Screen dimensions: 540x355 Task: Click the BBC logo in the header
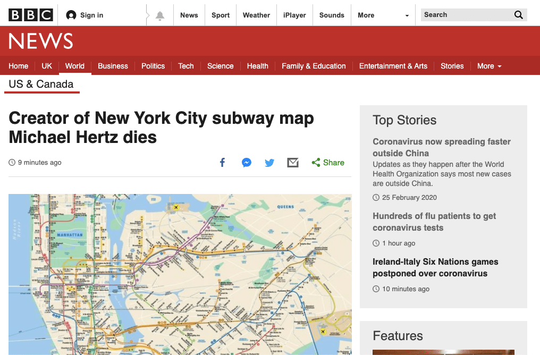click(30, 14)
